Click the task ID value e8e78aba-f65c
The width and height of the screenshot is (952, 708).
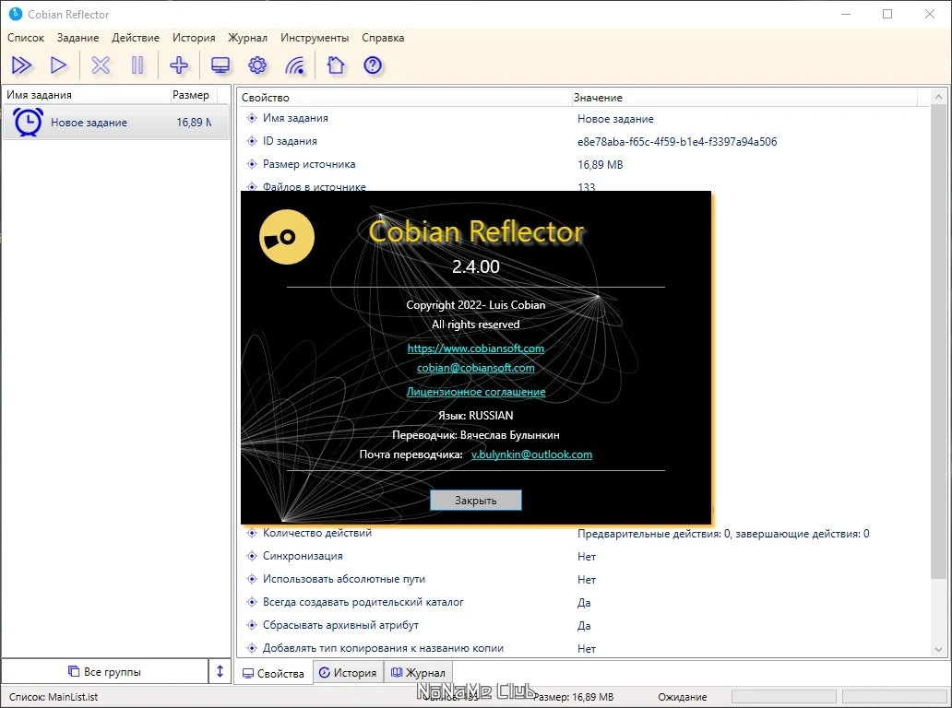point(677,142)
